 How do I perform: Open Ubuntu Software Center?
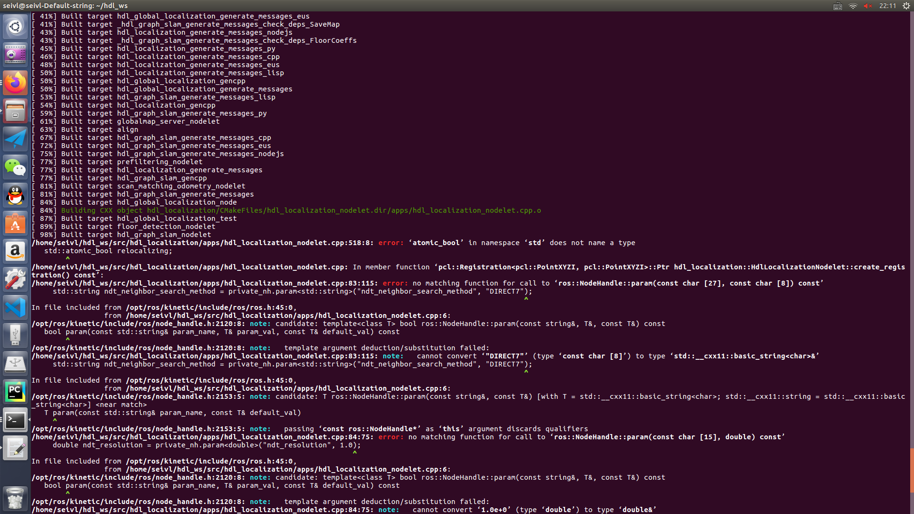(x=15, y=223)
